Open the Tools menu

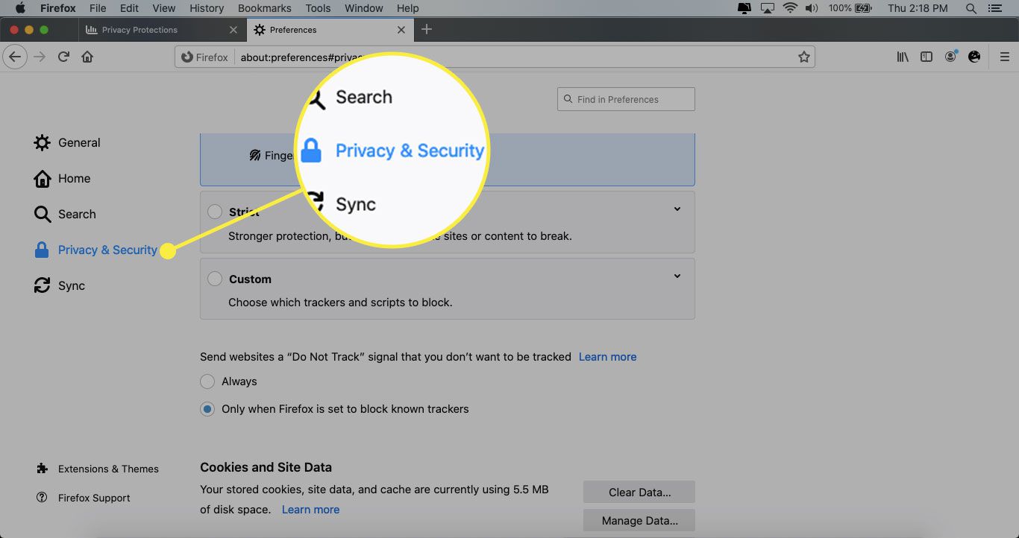click(x=318, y=8)
